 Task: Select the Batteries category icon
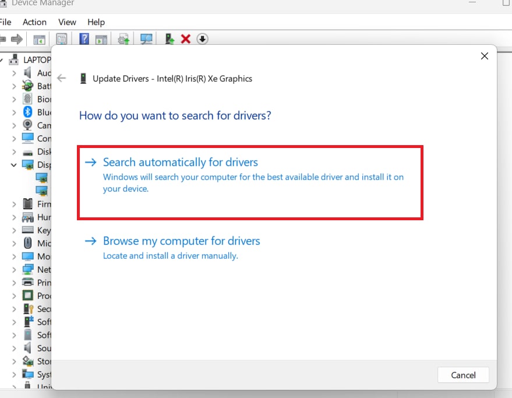pyautogui.click(x=28, y=86)
